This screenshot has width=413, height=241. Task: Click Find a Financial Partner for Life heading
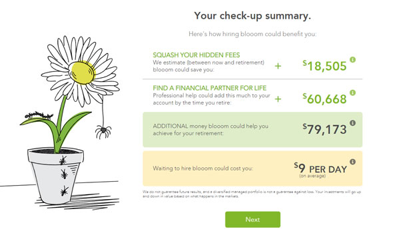click(210, 88)
